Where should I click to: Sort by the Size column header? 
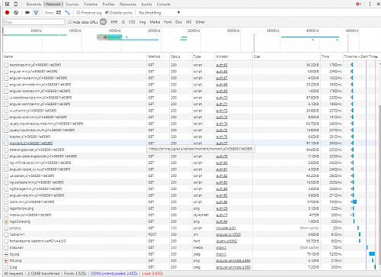click(x=287, y=56)
